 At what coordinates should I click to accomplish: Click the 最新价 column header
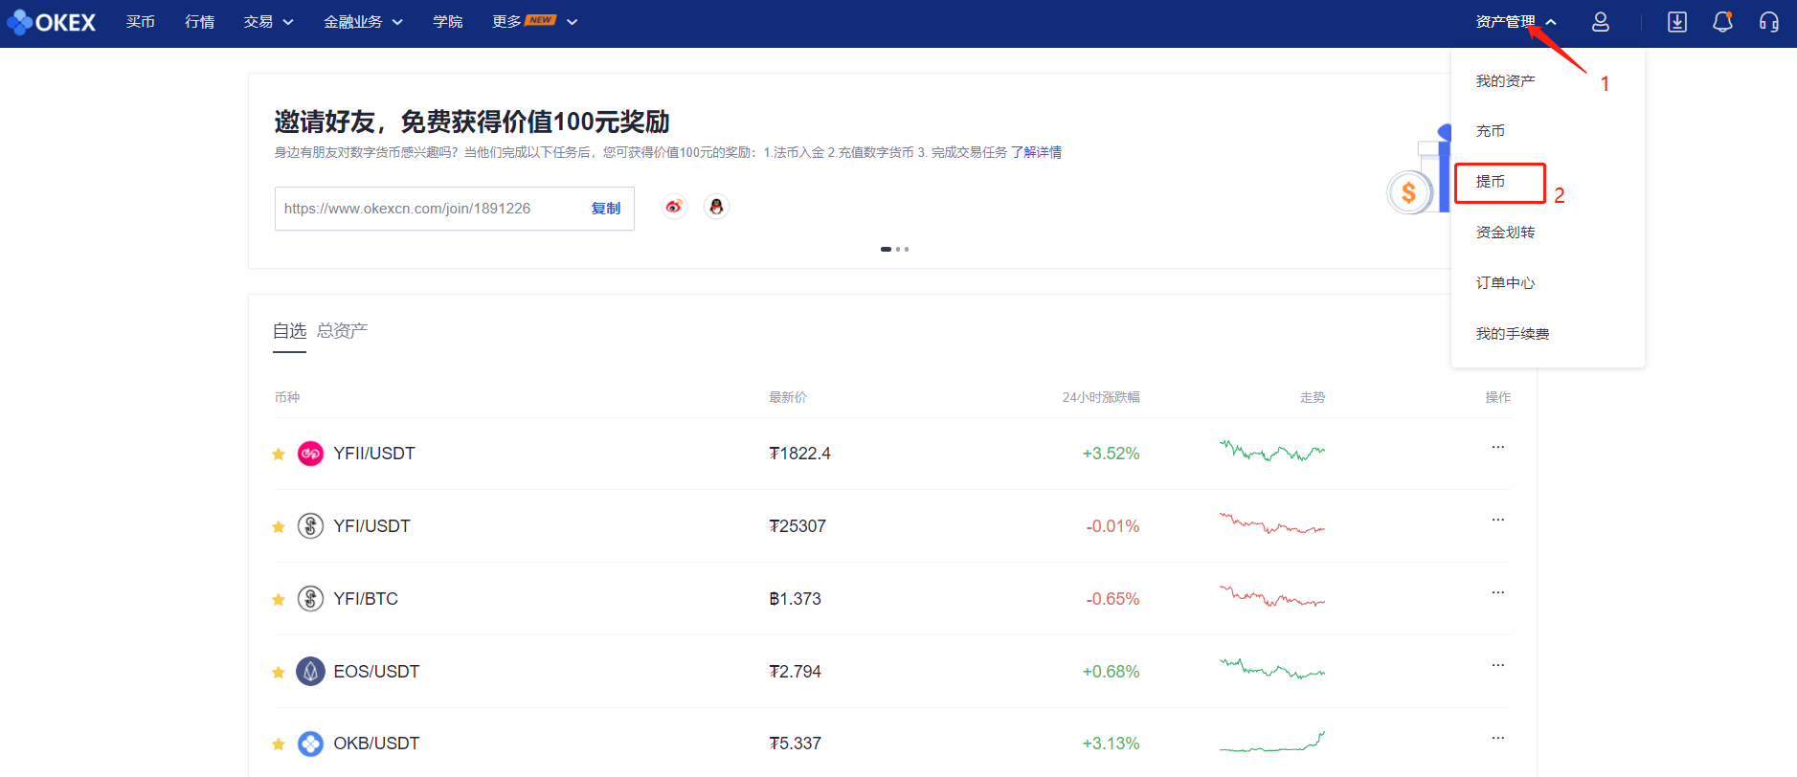tap(788, 397)
